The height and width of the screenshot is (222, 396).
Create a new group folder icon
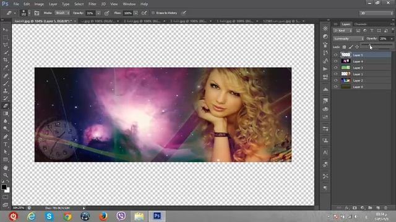coord(370,208)
